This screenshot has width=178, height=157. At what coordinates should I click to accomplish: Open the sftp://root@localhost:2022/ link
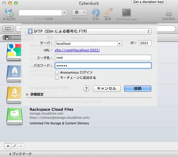77,50
